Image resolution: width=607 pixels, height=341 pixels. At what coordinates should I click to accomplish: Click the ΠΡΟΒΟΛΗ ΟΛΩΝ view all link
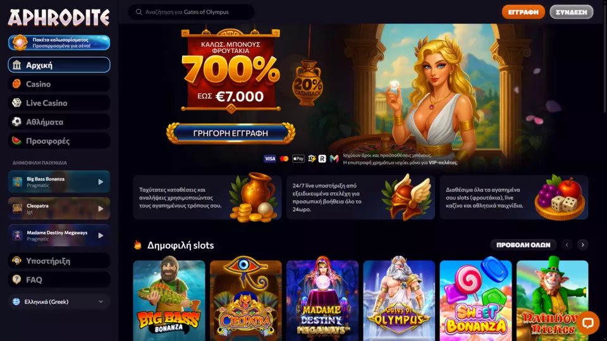click(x=523, y=245)
